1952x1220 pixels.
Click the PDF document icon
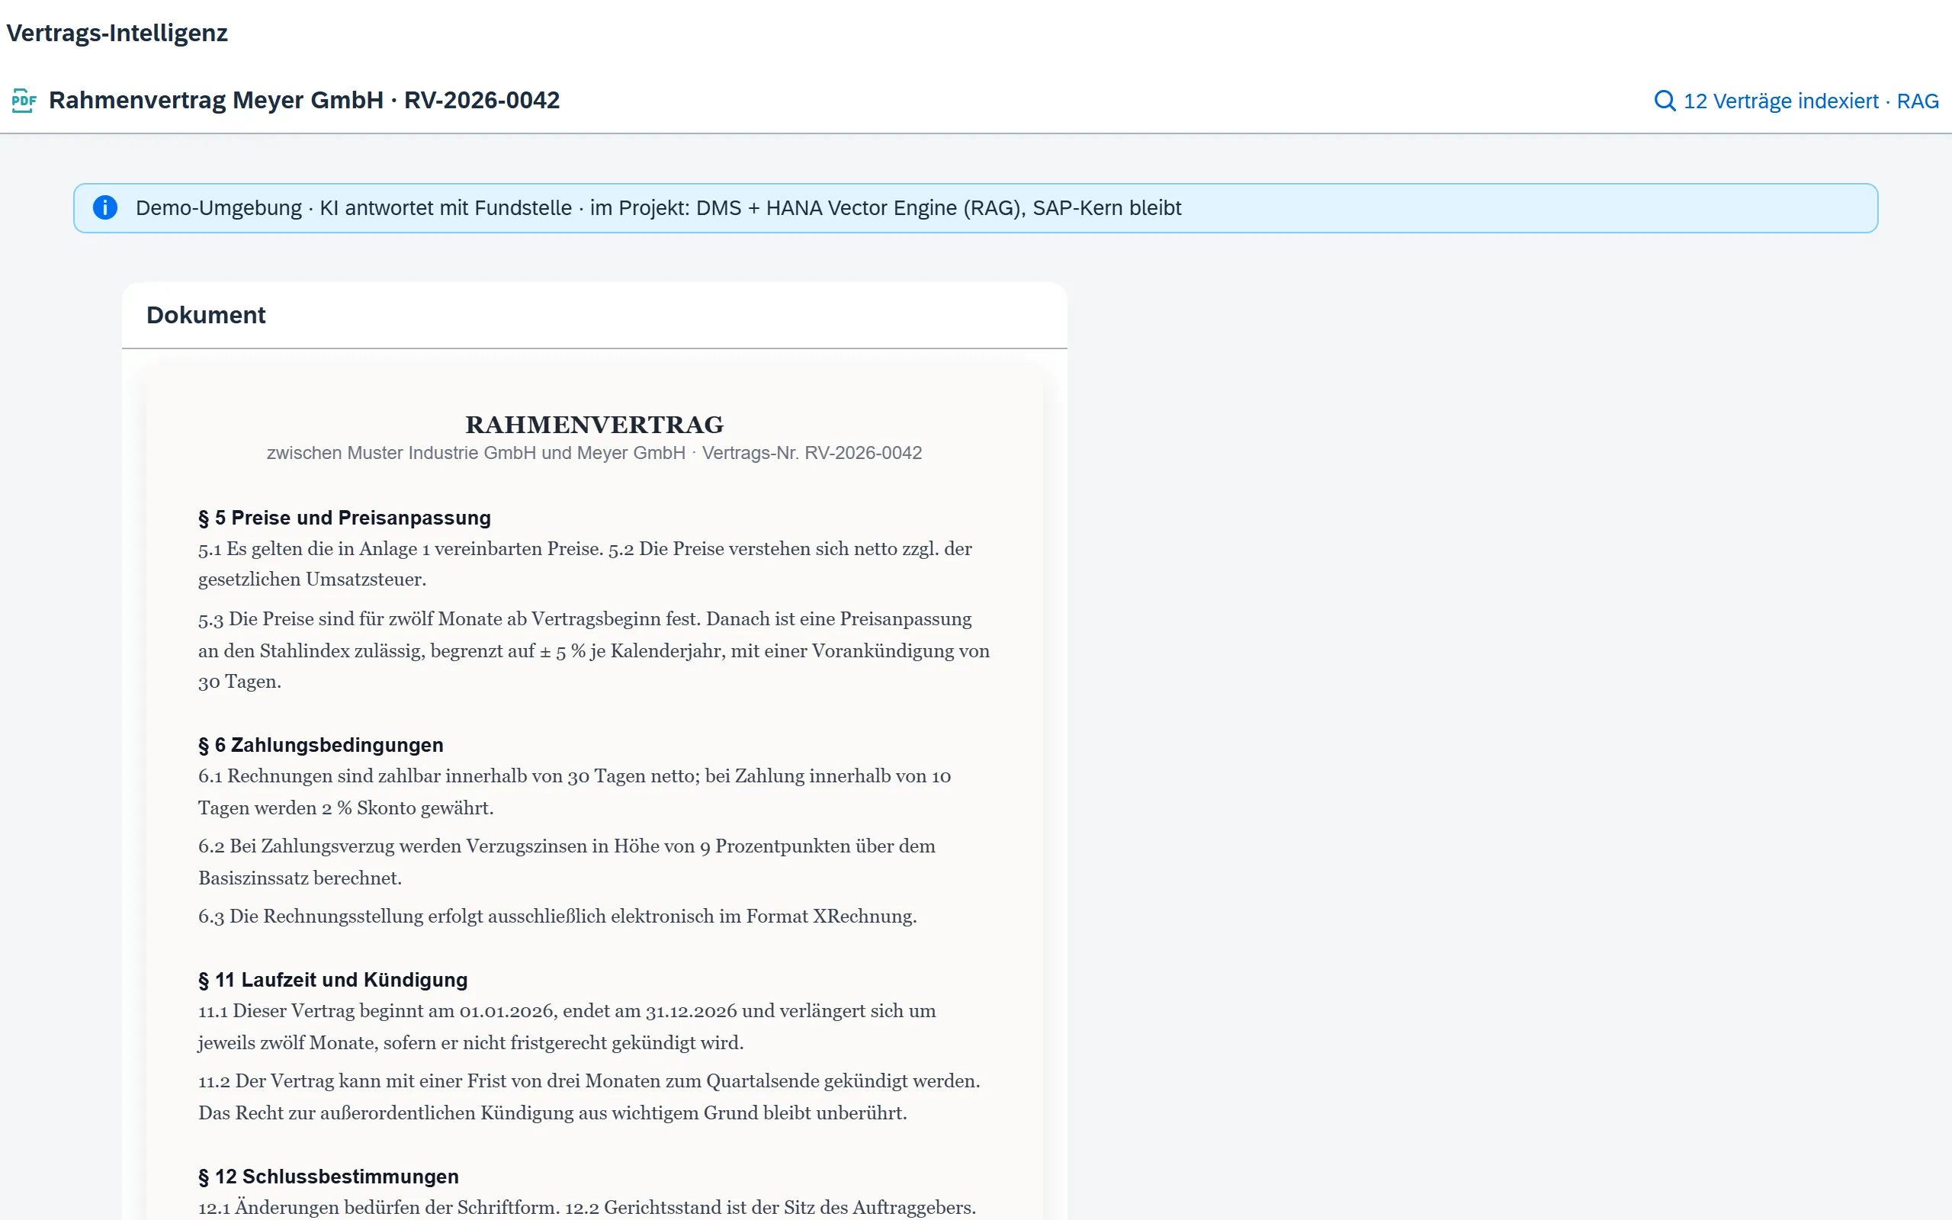pos(24,100)
